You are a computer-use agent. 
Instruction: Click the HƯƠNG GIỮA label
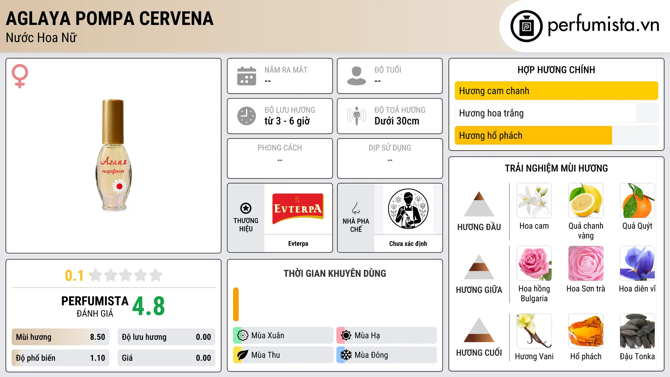pos(479,290)
